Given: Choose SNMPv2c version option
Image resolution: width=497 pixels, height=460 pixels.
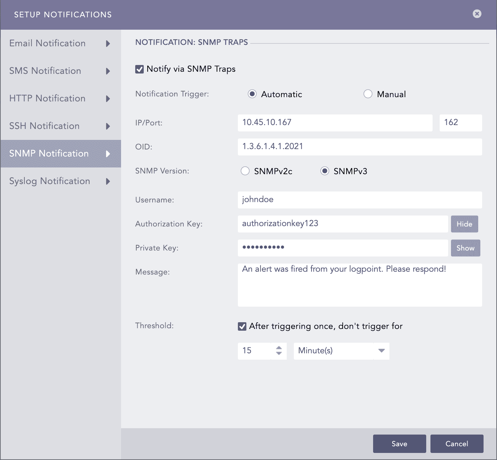Looking at the screenshot, I should click(x=245, y=171).
